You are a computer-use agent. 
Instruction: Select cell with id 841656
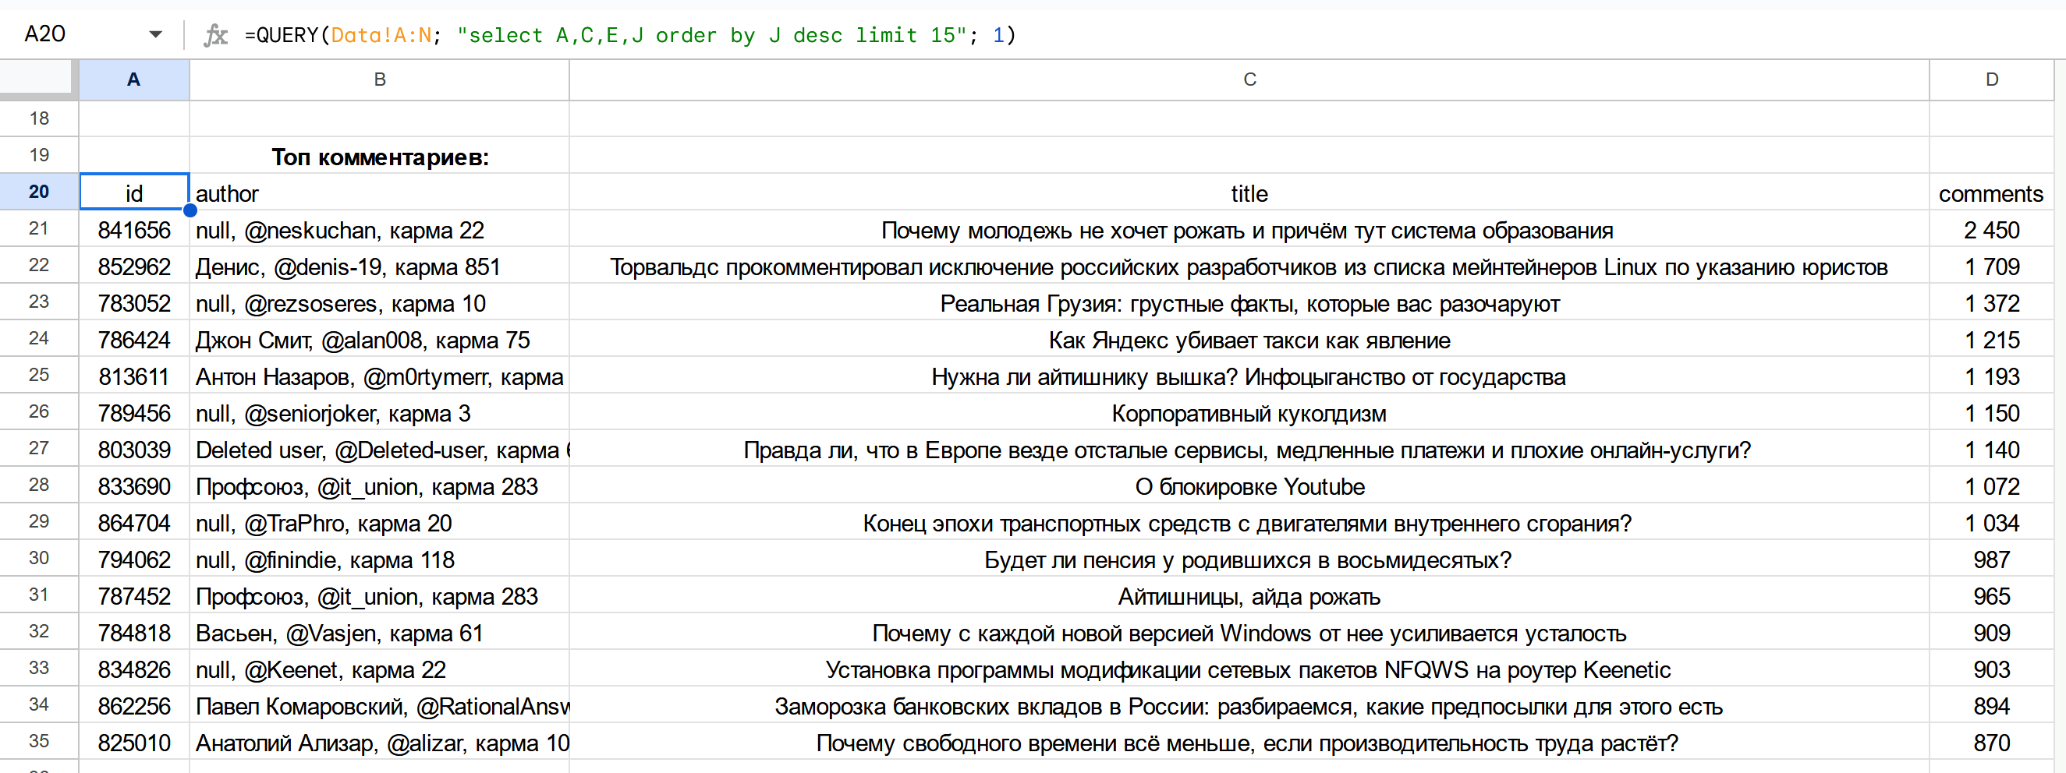(x=134, y=231)
